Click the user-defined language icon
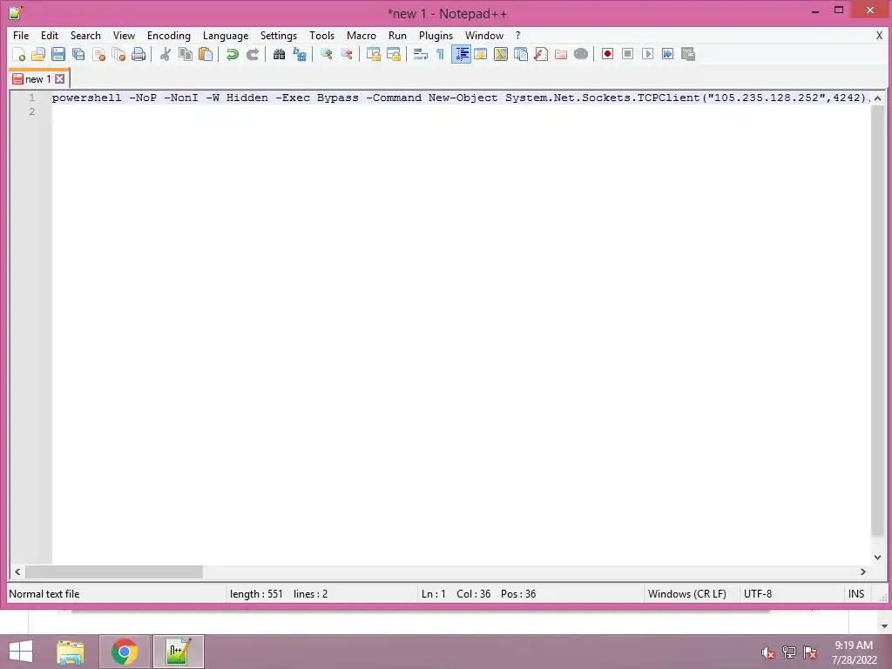This screenshot has width=892, height=669. (x=481, y=54)
